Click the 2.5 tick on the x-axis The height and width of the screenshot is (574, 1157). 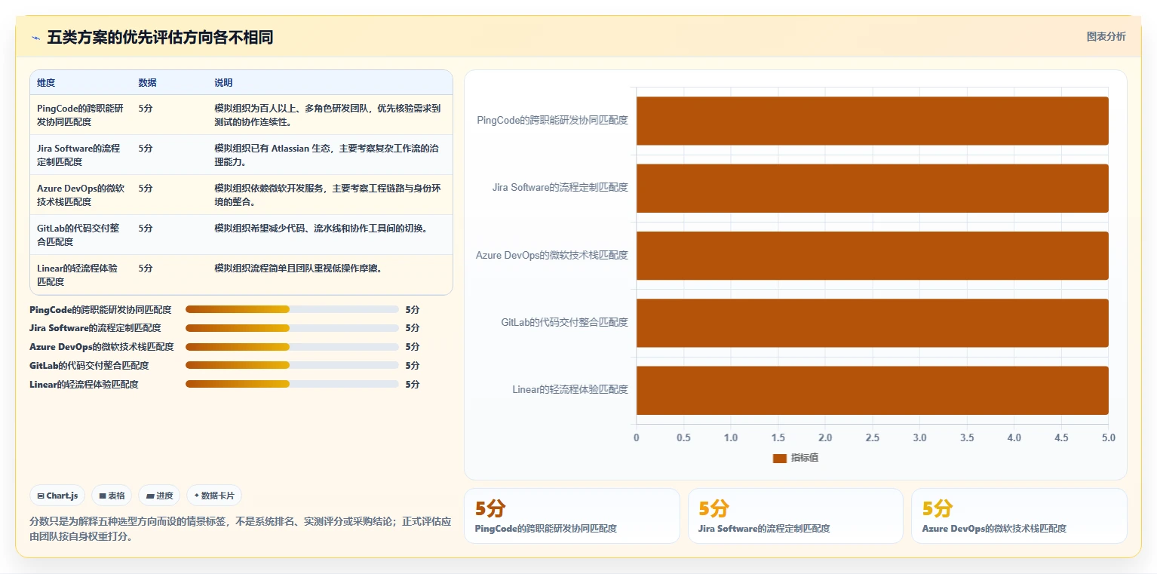[872, 437]
